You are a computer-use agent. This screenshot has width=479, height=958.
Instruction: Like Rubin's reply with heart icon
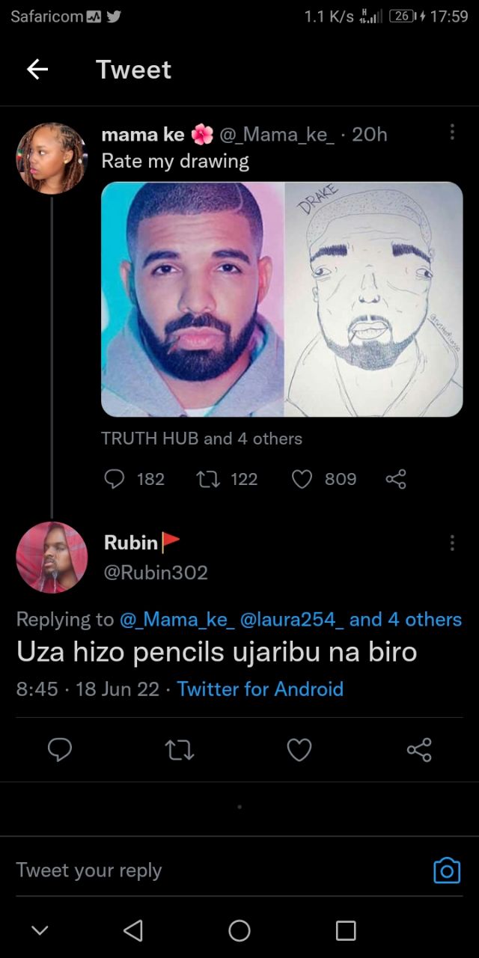[x=299, y=749]
